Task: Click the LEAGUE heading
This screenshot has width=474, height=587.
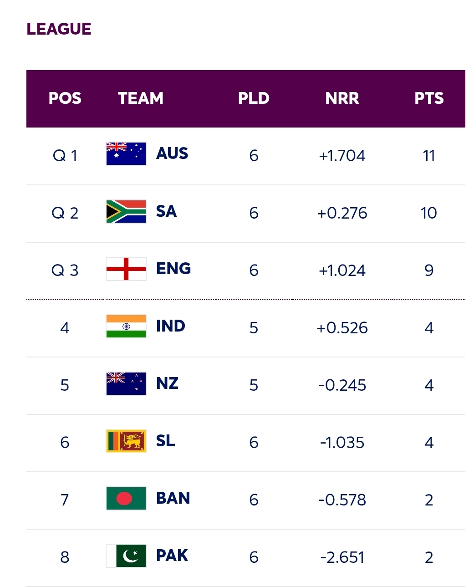Action: pos(59,29)
